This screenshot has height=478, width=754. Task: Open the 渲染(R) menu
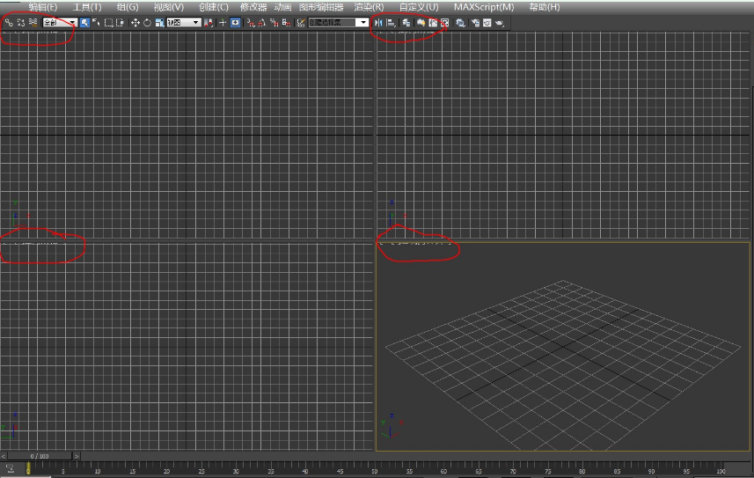369,7
